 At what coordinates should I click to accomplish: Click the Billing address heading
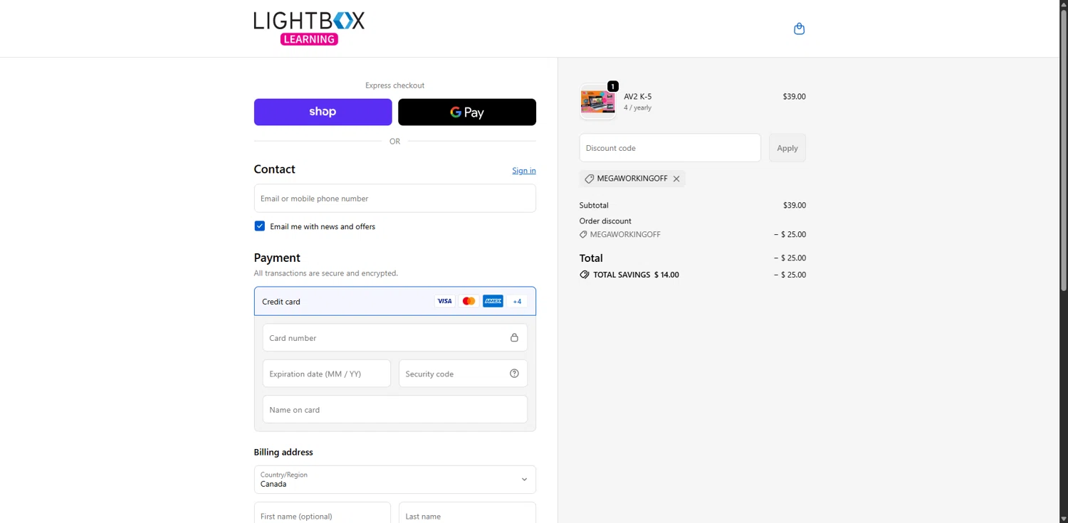(283, 452)
